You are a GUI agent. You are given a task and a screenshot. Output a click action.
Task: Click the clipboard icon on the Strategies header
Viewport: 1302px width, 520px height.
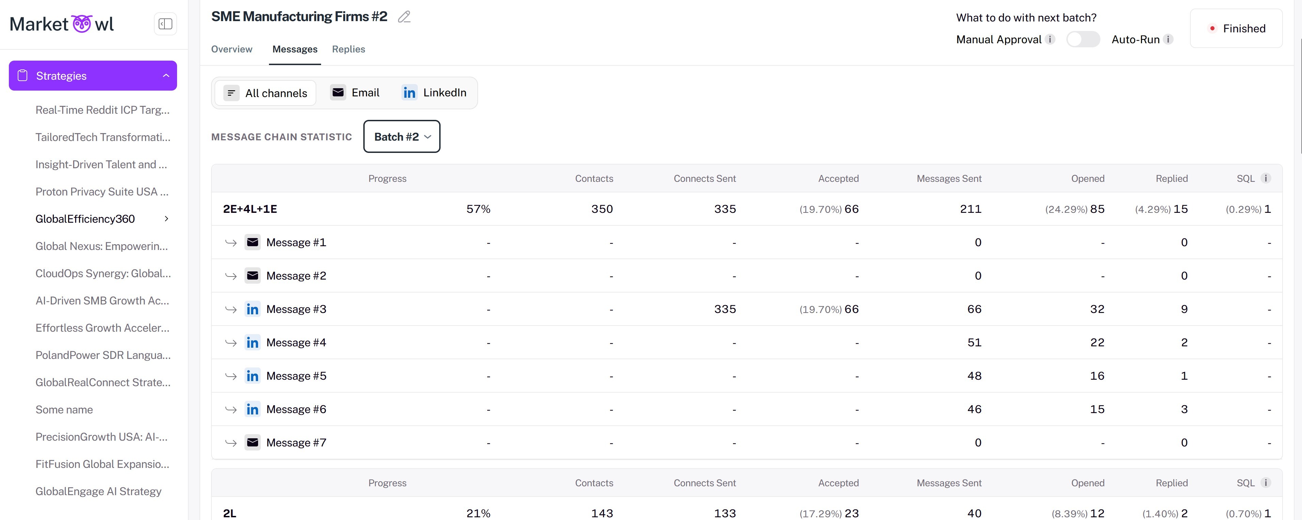[22, 75]
